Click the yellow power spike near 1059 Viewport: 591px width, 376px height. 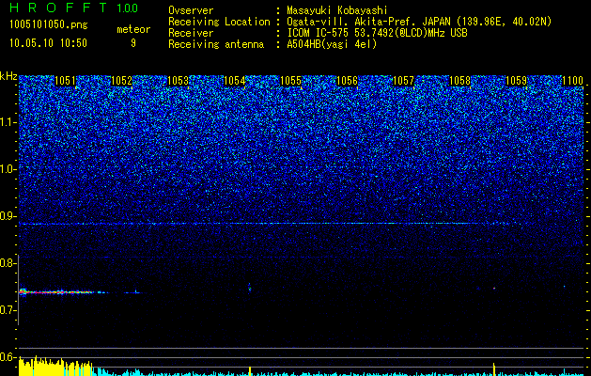click(494, 369)
